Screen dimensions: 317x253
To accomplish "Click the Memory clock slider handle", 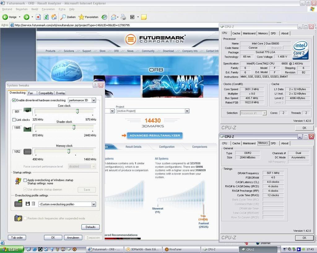I will point(69,151).
